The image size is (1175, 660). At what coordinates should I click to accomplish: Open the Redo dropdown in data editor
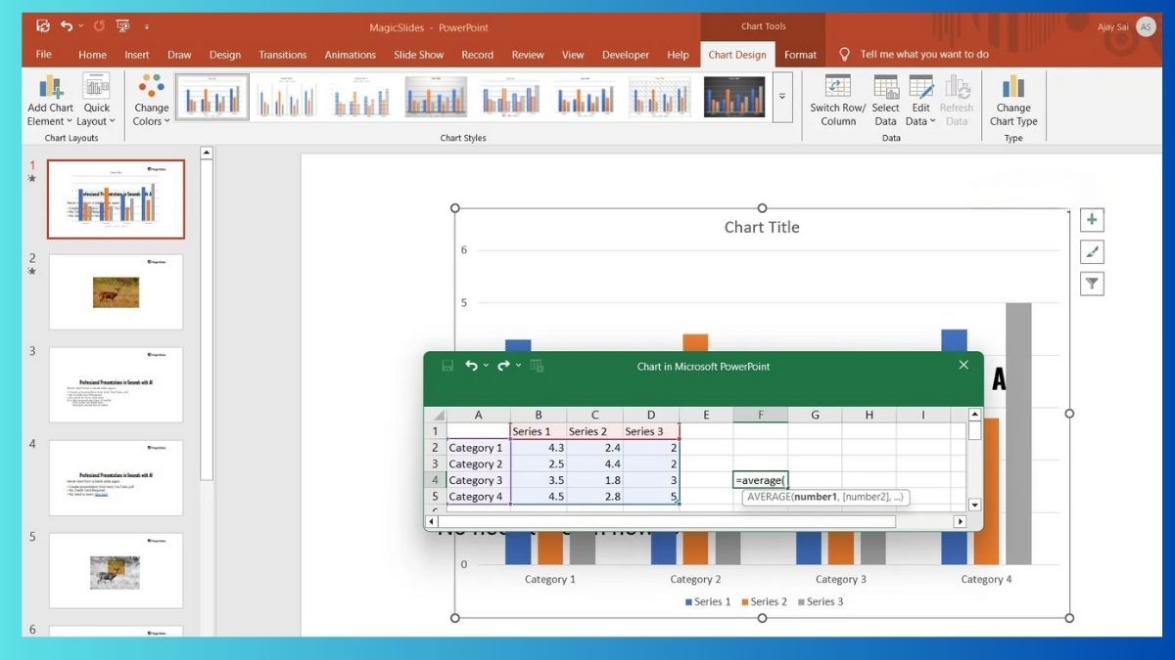[516, 365]
